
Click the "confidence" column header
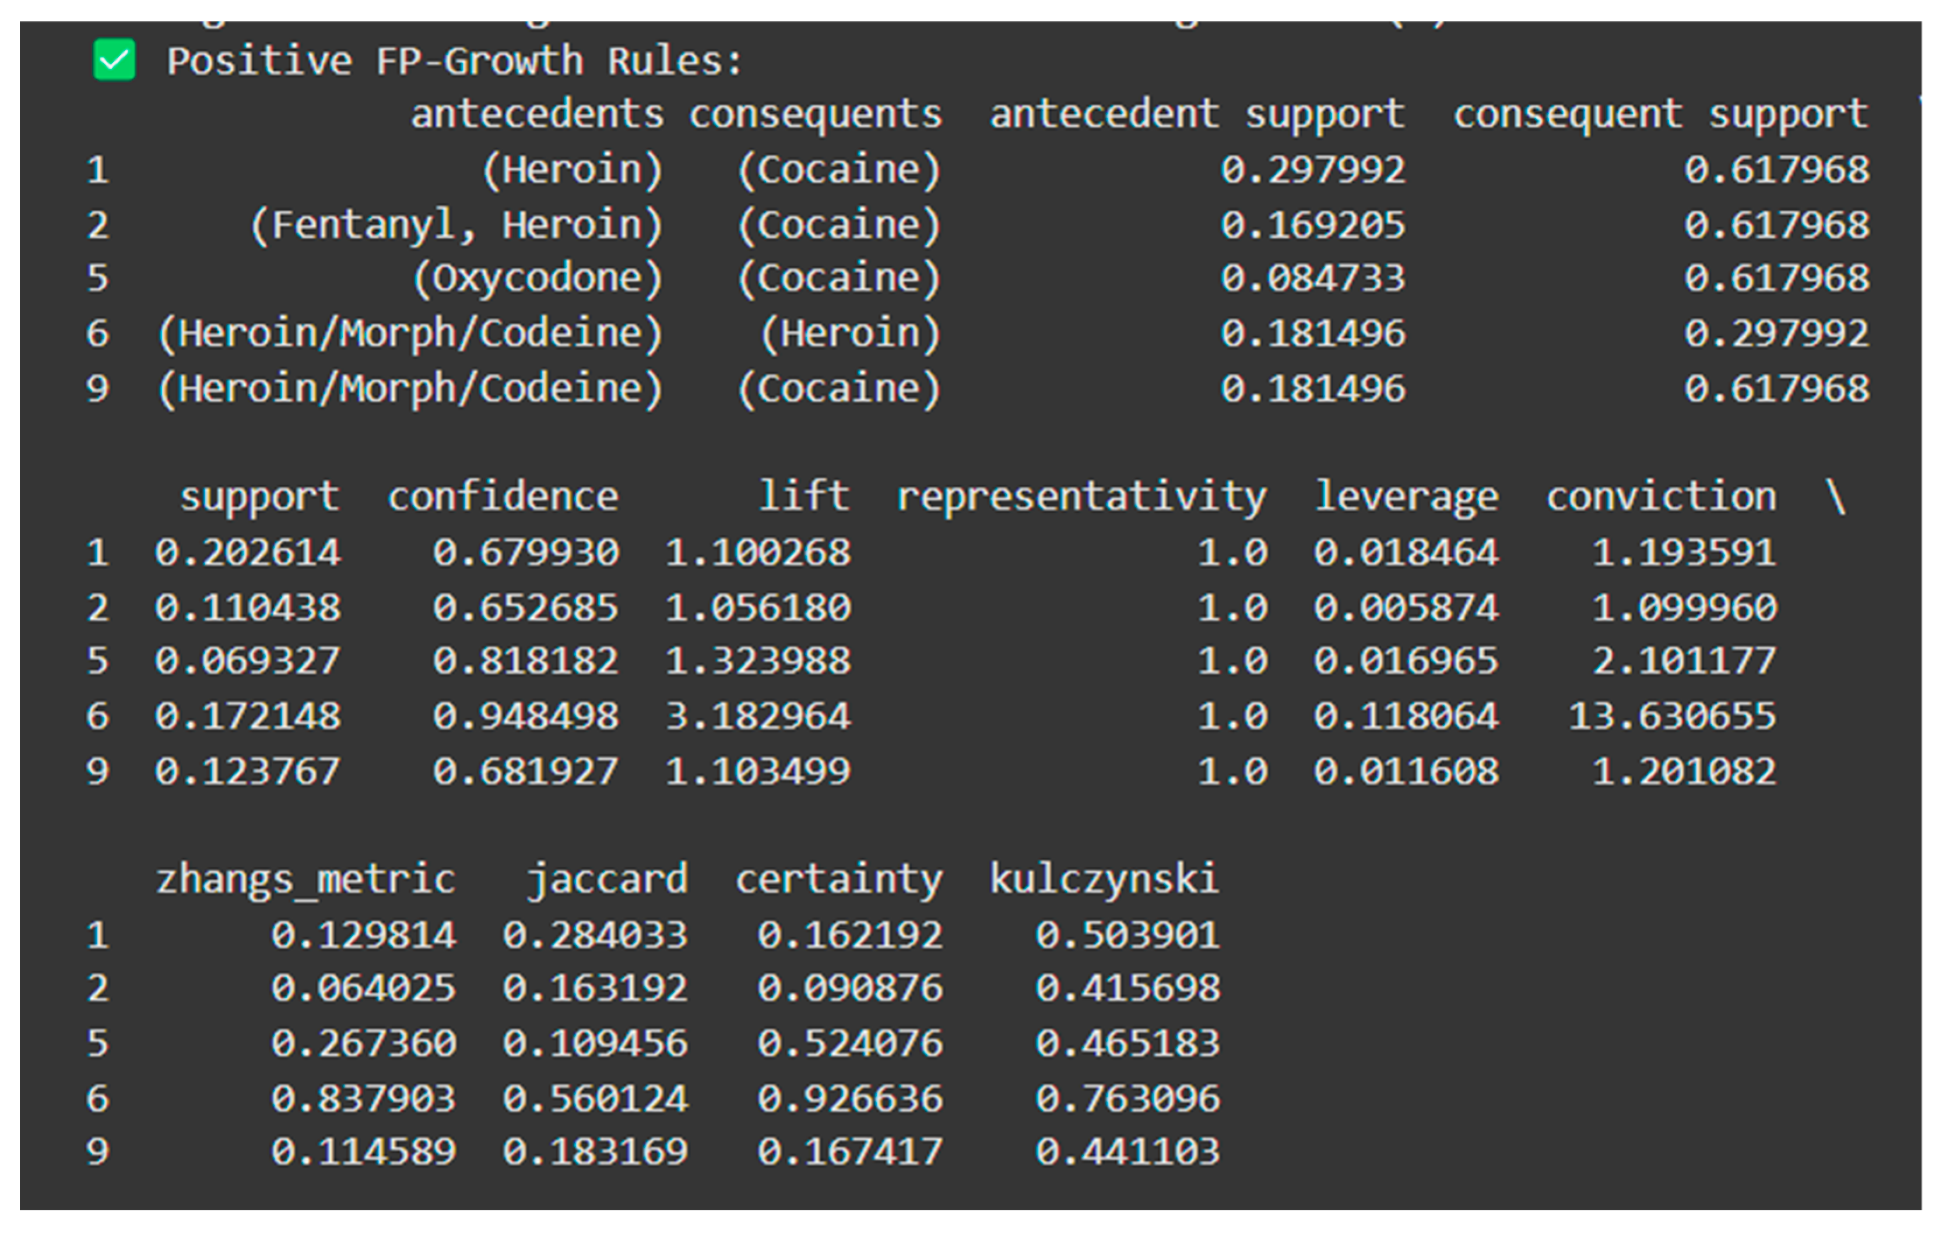pos(503,496)
